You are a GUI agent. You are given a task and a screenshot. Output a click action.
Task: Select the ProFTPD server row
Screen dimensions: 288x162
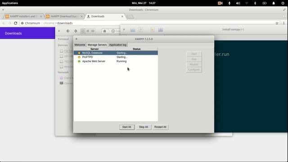click(116, 57)
